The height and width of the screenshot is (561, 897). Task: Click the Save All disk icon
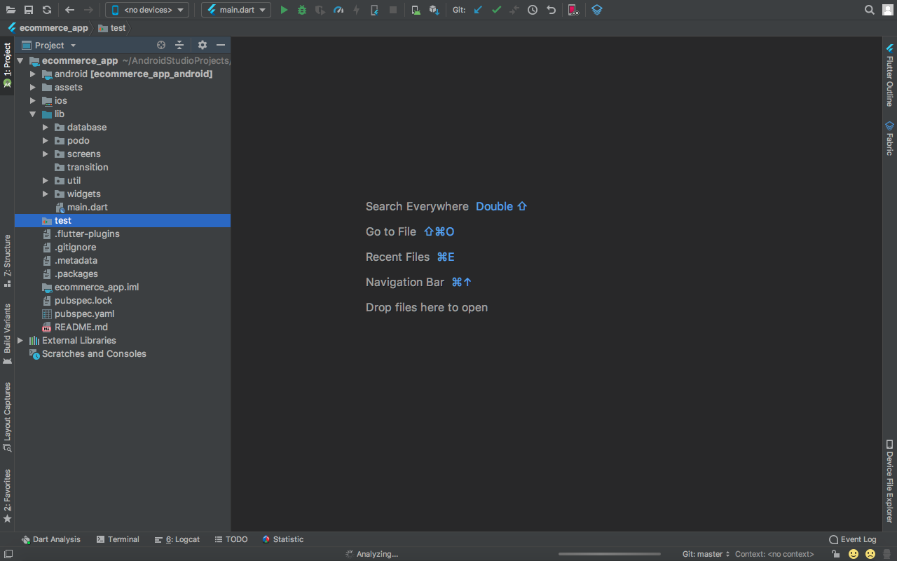[x=29, y=10]
